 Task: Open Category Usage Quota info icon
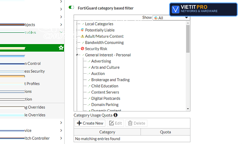pos(116,115)
